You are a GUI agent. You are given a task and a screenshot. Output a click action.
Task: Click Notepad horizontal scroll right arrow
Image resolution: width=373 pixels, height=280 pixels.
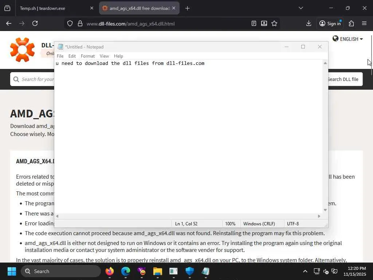319,216
